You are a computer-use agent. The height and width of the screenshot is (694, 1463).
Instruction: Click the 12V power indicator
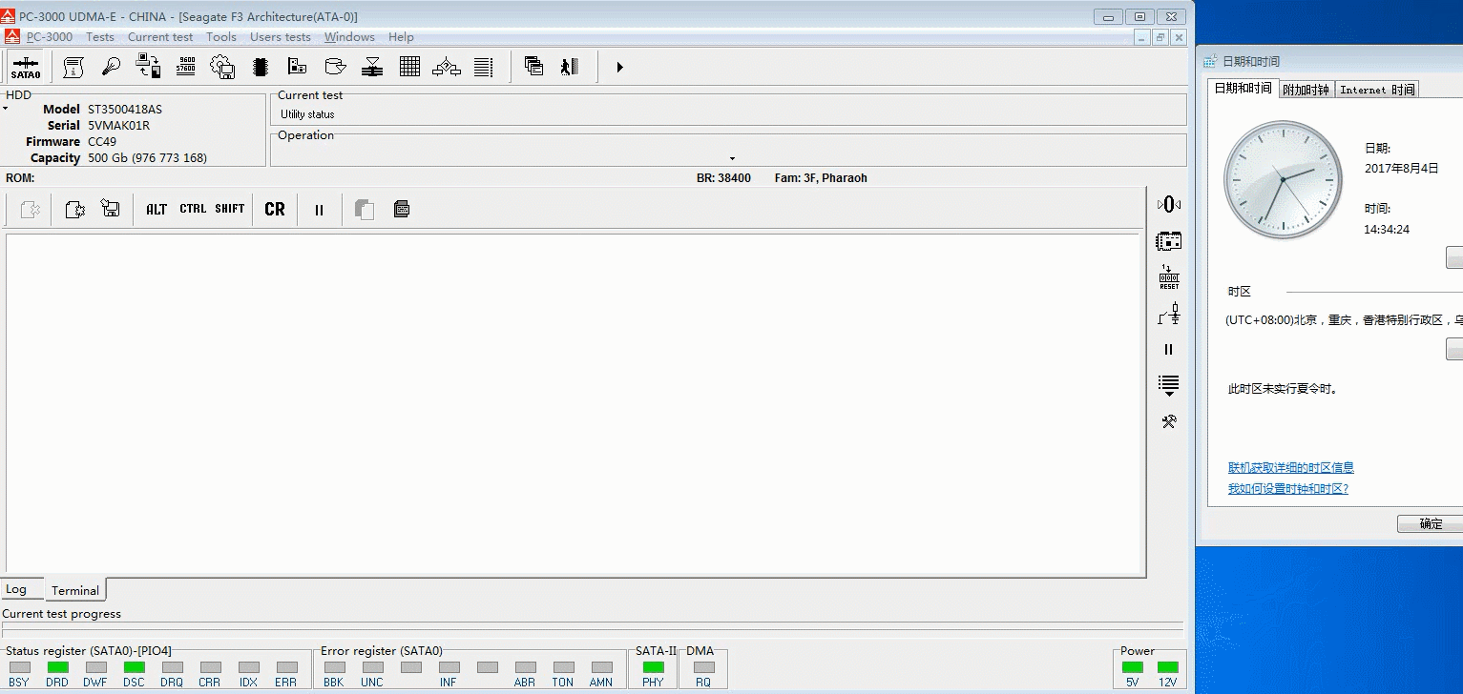tap(1168, 667)
